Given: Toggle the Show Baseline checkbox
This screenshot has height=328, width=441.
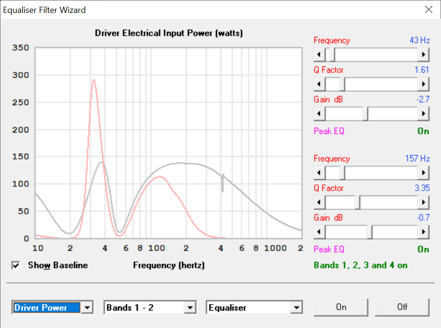Looking at the screenshot, I should (x=16, y=265).
